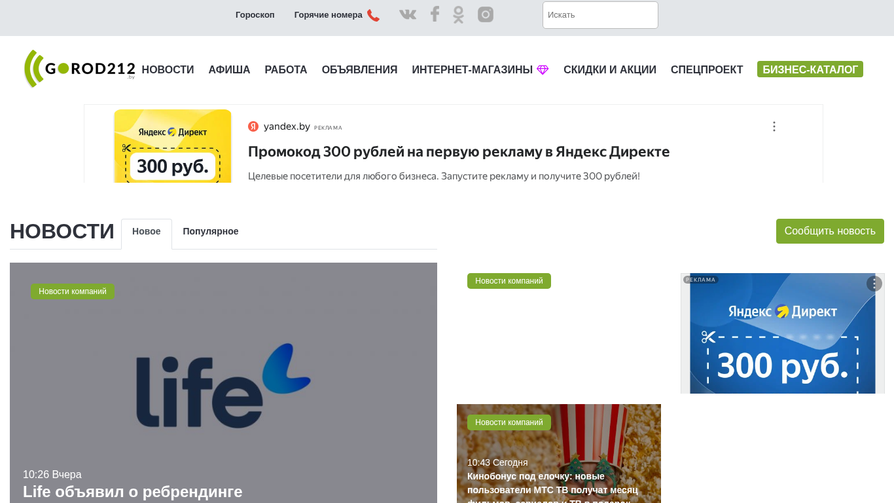This screenshot has width=894, height=503.
Task: Click the red phone icon beside Горячие номера
Action: 373,15
